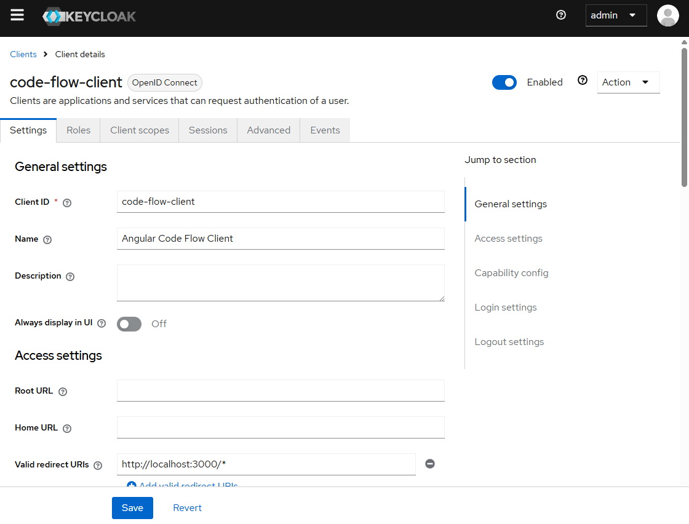The width and height of the screenshot is (689, 524).
Task: Show help for Always display in UI
Action: click(x=102, y=324)
